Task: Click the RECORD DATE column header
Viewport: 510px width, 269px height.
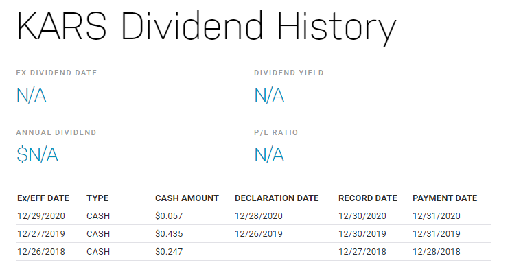Action: (368, 198)
